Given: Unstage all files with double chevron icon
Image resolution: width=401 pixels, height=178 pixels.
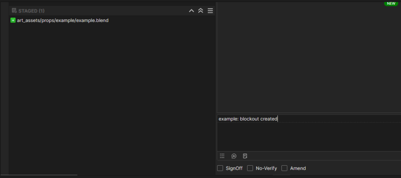Looking at the screenshot, I should pos(201,11).
